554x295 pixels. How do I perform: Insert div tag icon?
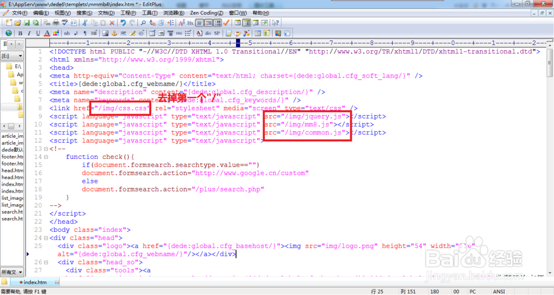208,33
